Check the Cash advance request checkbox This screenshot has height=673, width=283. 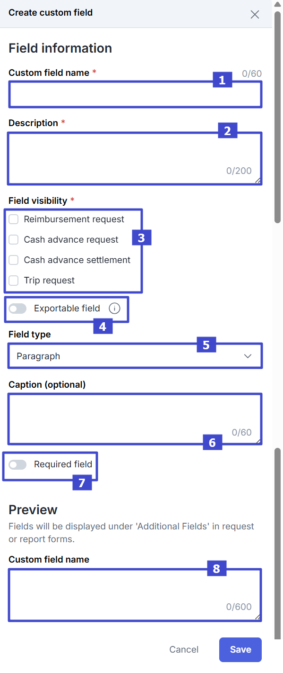coord(13,239)
